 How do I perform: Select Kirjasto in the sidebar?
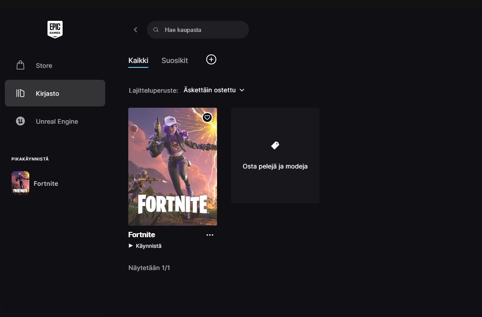click(55, 93)
